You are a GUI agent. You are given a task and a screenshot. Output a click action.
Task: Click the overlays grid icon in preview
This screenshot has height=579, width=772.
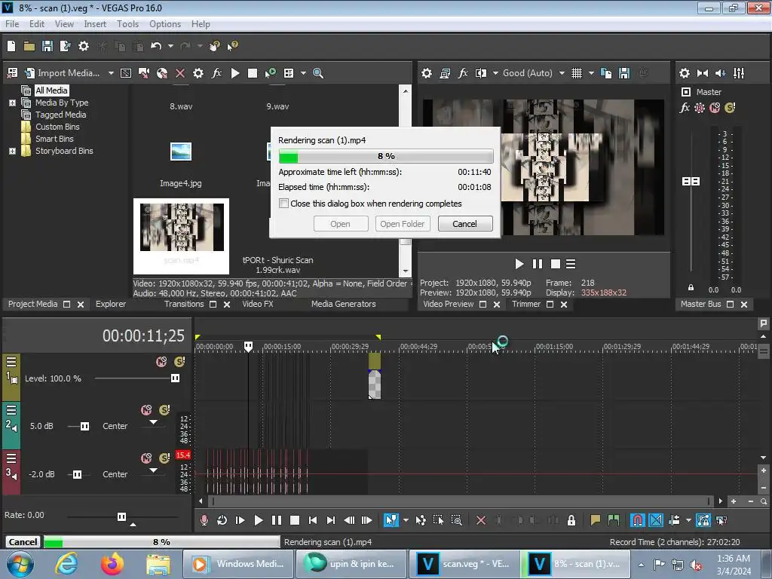[577, 73]
